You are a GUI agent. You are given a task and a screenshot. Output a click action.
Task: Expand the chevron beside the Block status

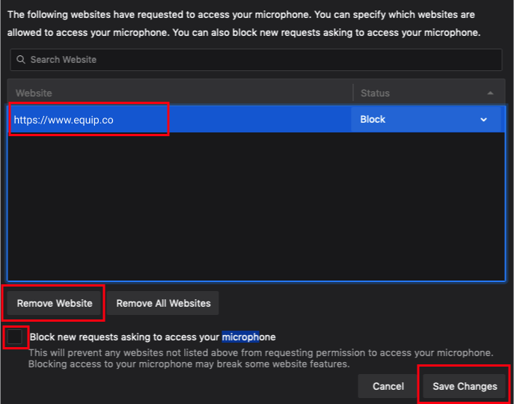[484, 120]
